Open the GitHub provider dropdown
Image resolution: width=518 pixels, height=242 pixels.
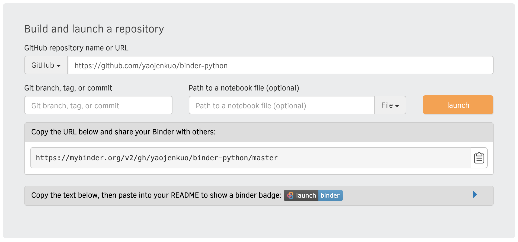[46, 65]
